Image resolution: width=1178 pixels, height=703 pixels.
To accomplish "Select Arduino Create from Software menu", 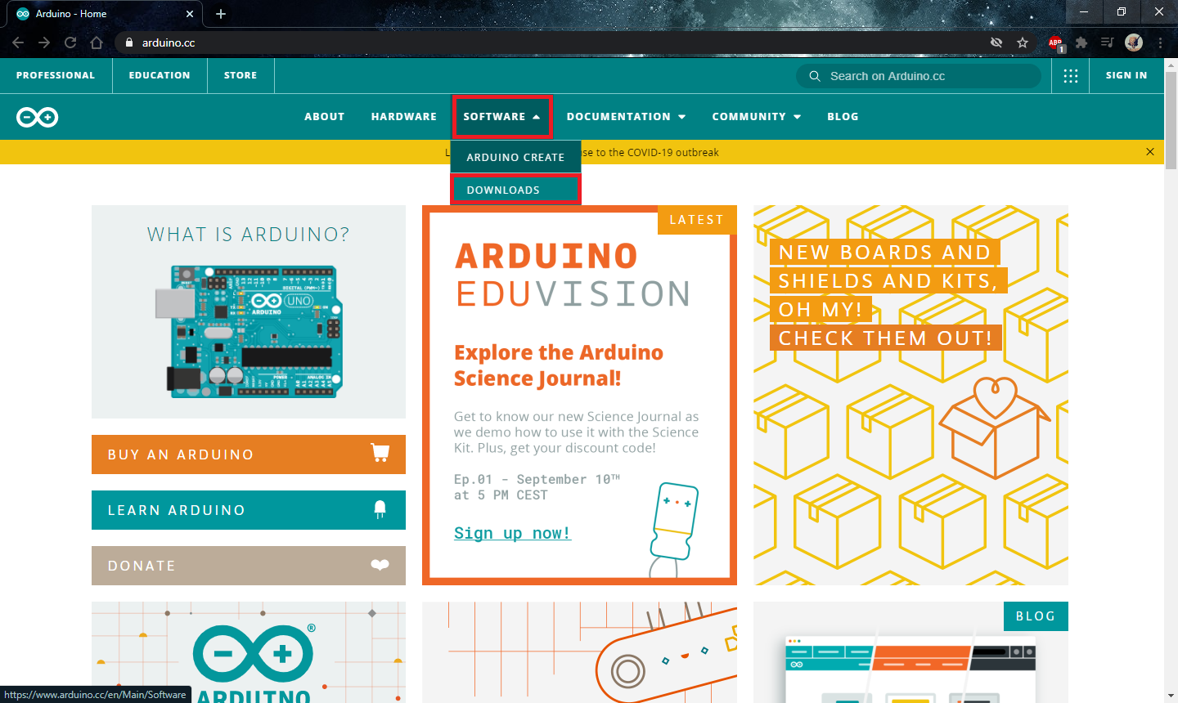I will pos(515,157).
